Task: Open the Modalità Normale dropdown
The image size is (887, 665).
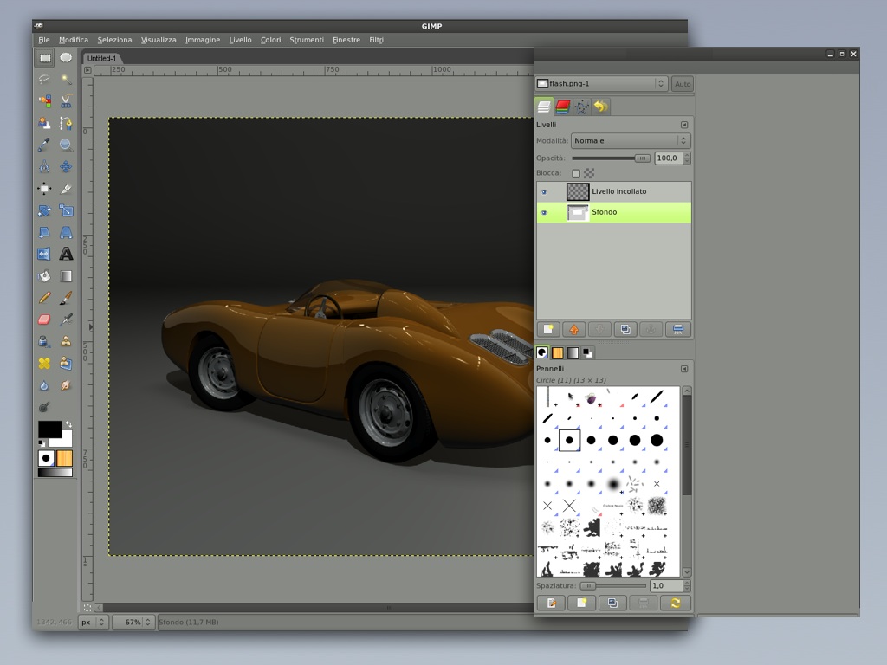Action: 631,140
